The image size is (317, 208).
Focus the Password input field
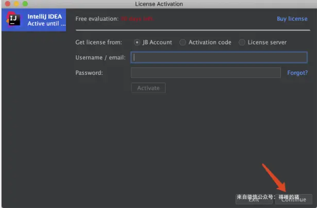pos(206,72)
